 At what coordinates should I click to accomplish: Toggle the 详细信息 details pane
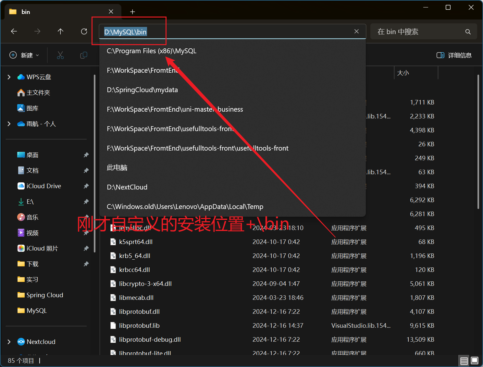[x=454, y=55]
